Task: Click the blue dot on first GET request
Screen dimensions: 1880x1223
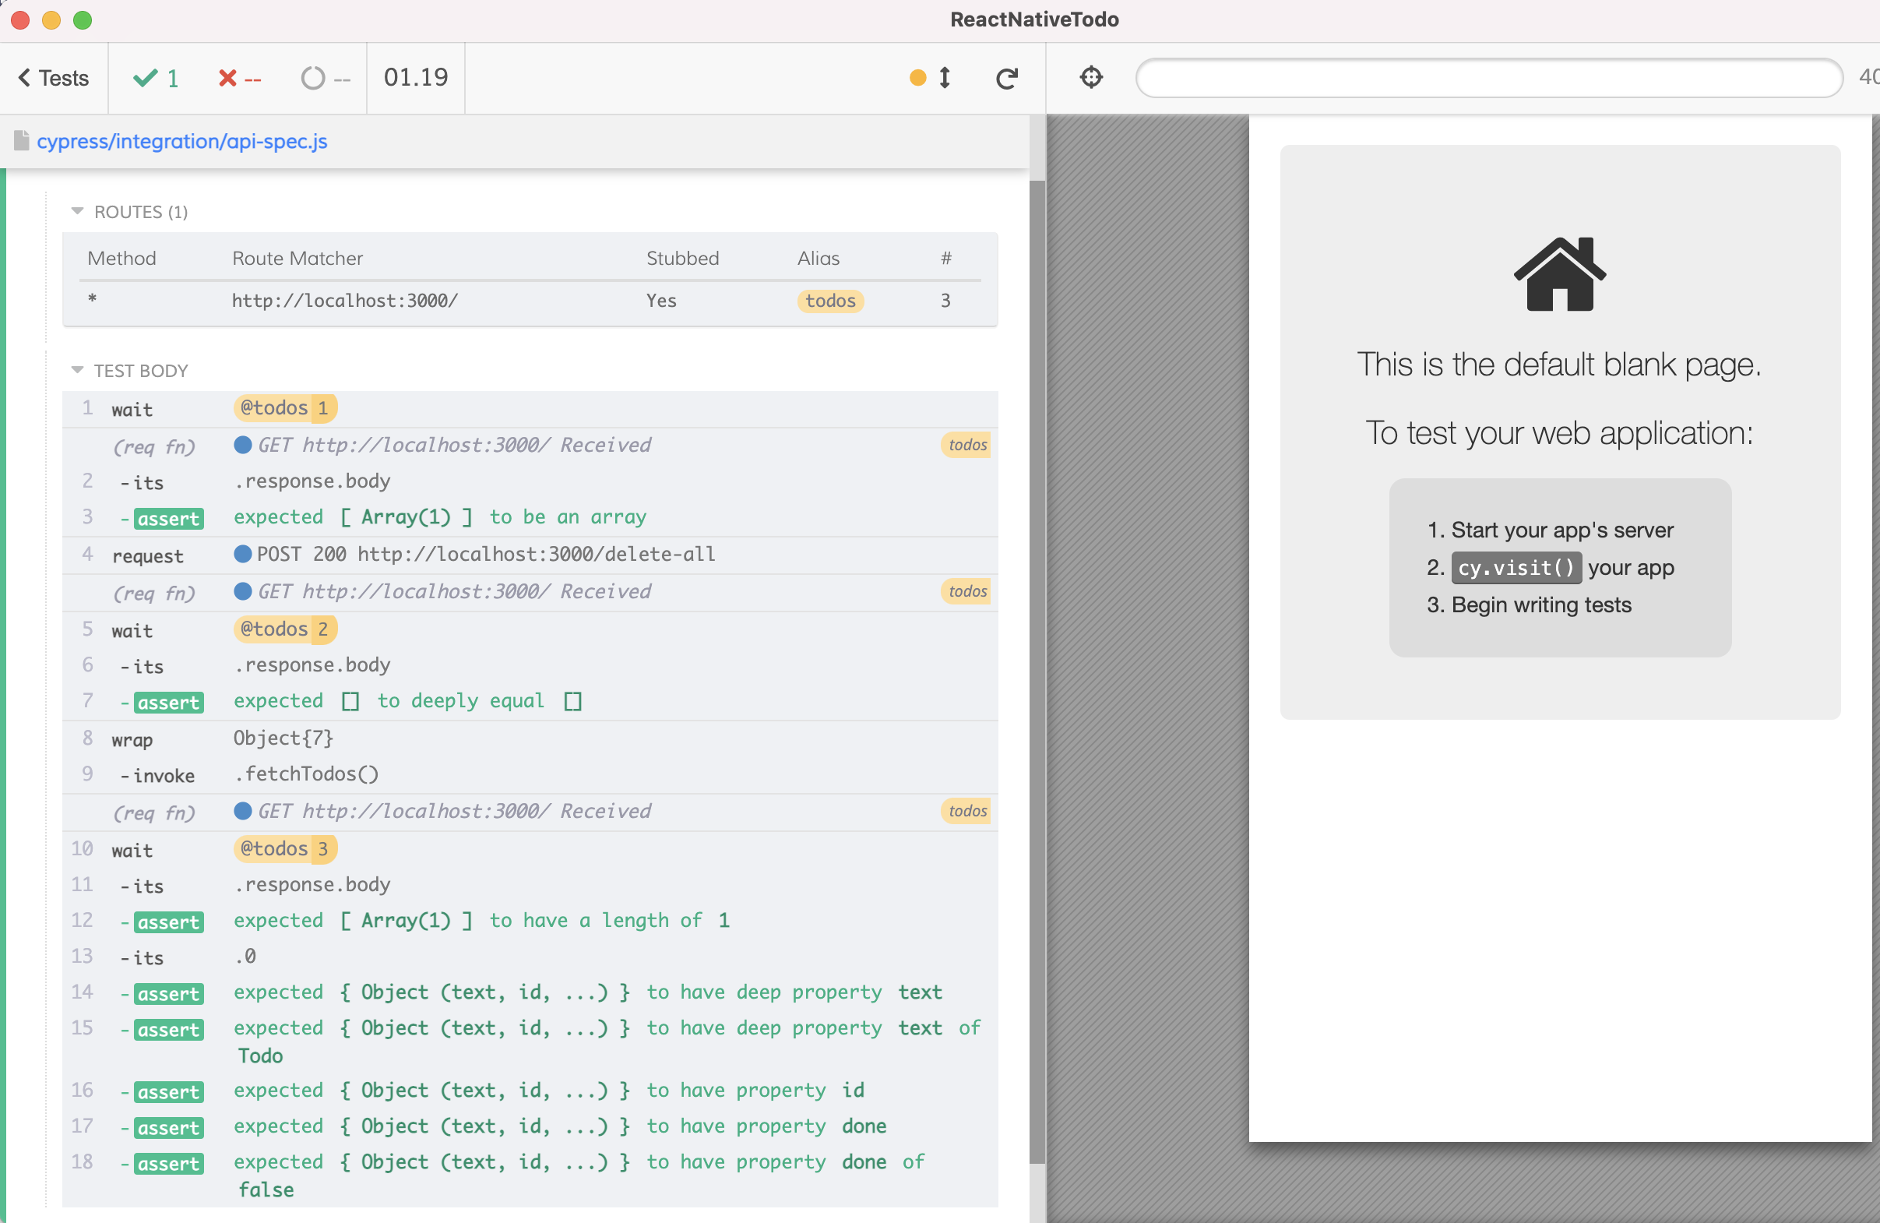Action: [x=242, y=445]
